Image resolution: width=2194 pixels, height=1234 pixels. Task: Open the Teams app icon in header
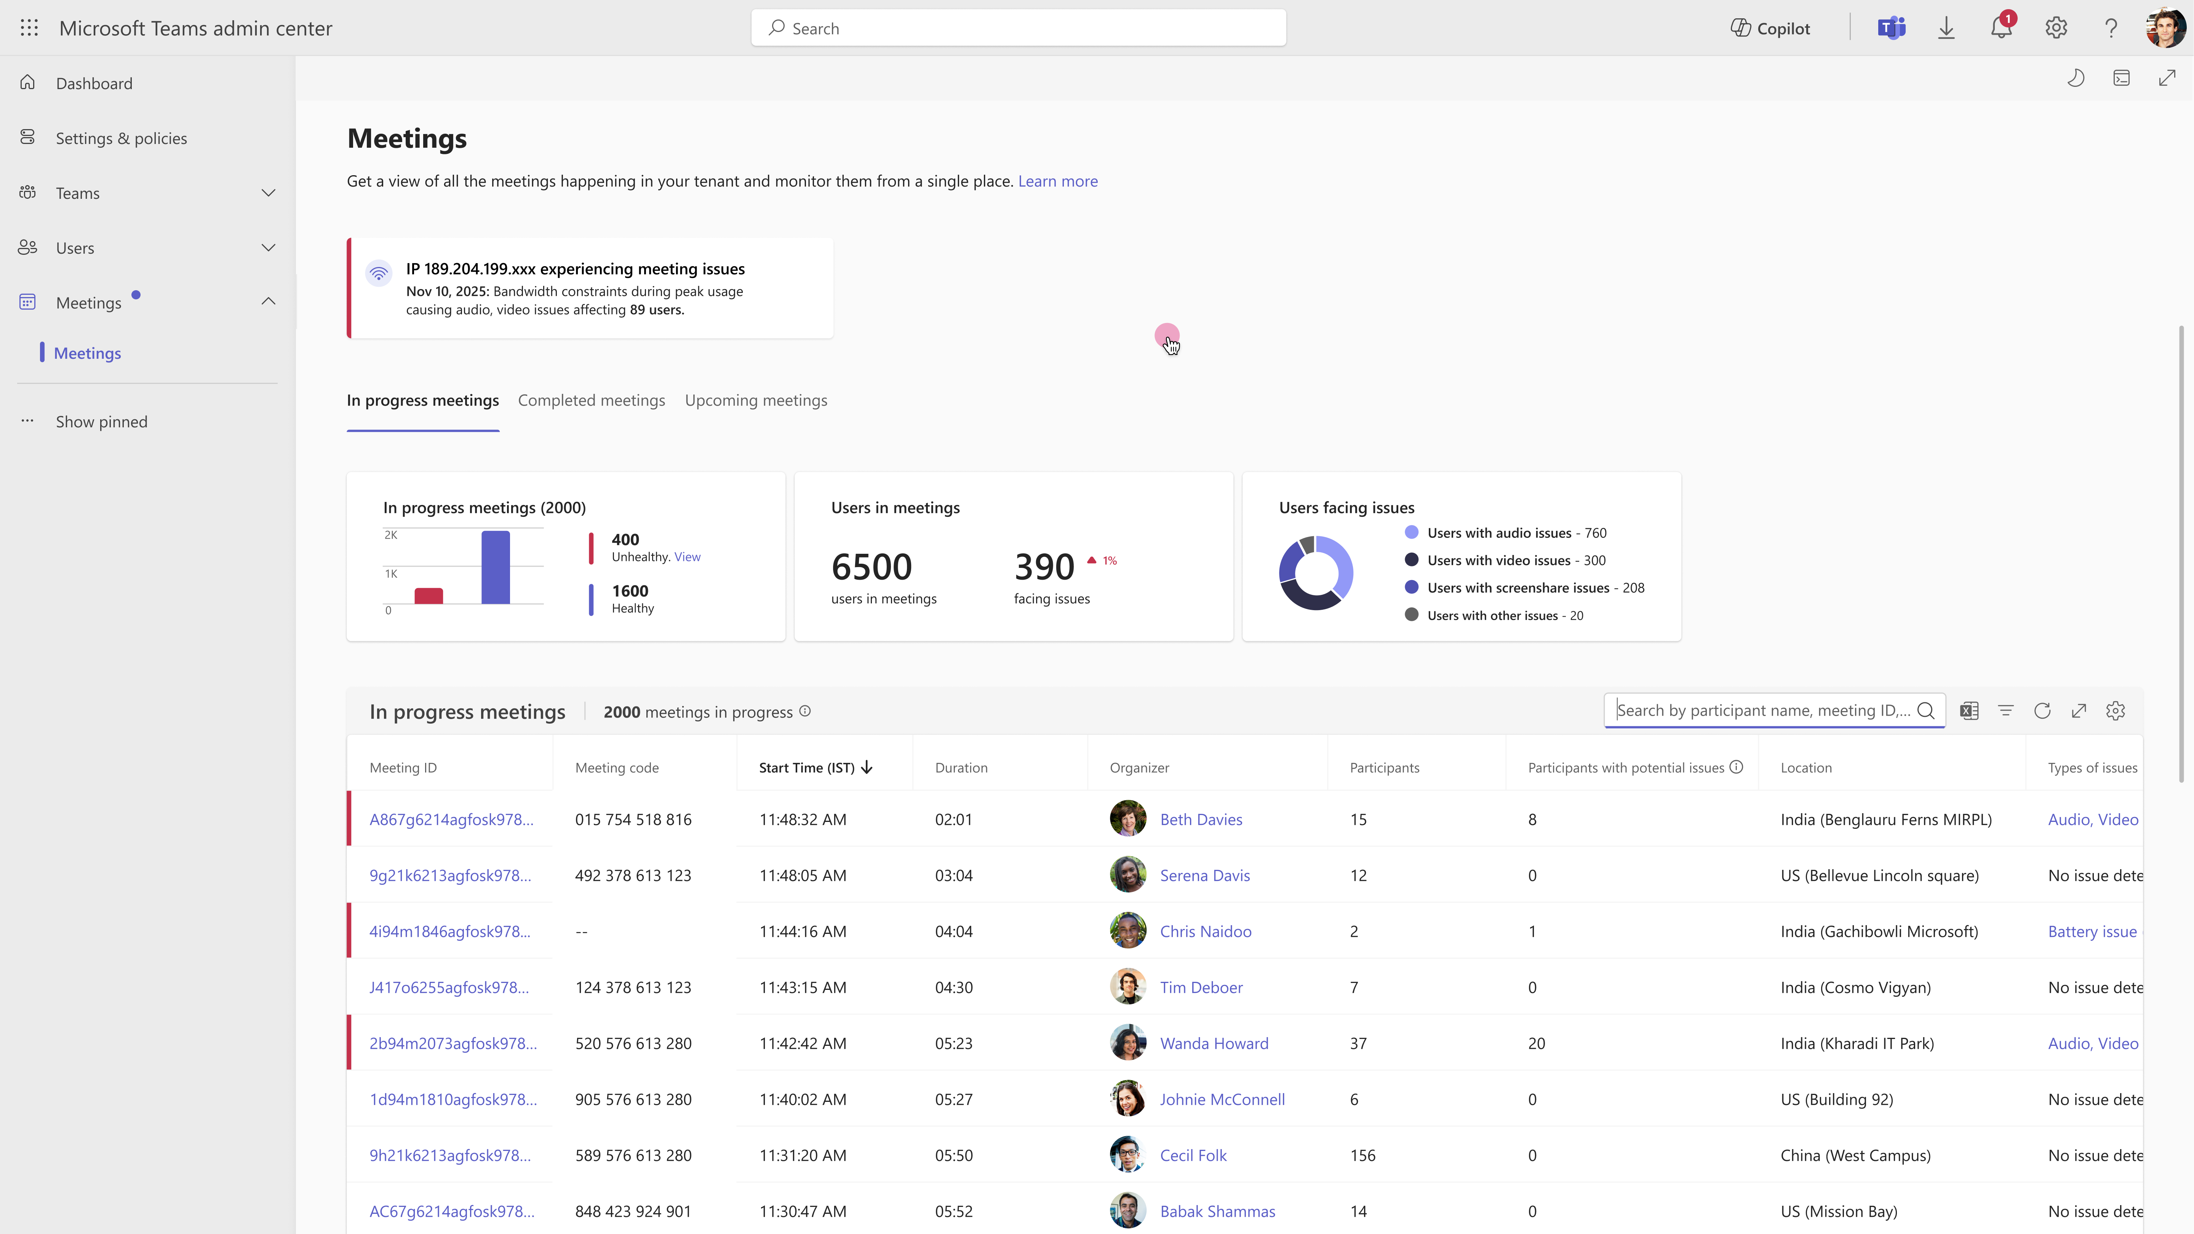click(x=1891, y=28)
